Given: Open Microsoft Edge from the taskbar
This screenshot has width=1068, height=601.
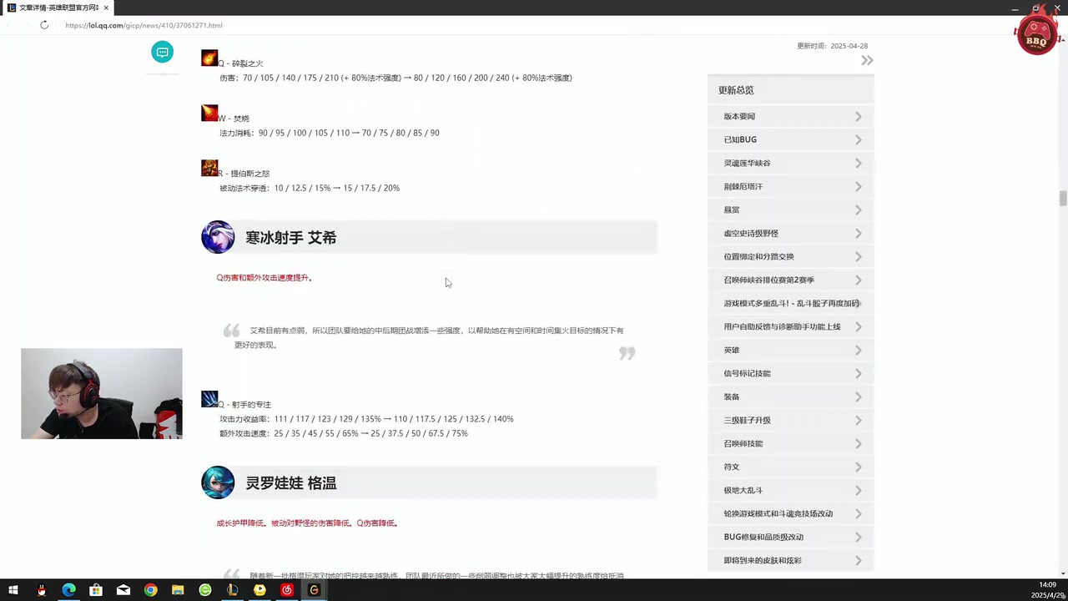Looking at the screenshot, I should [x=68, y=590].
